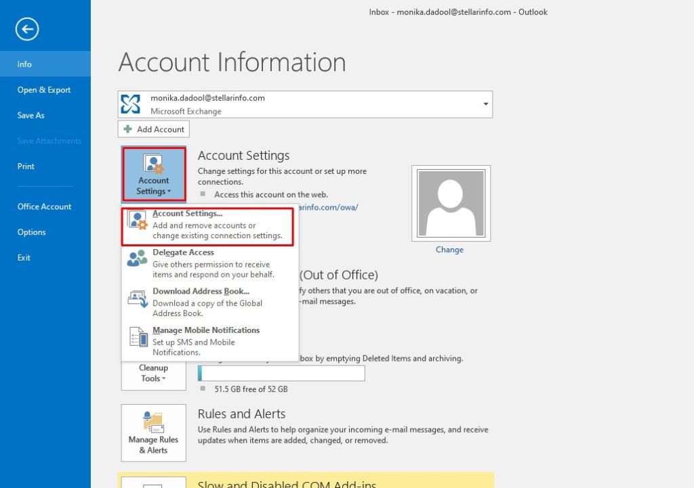Viewport: 694px width, 488px height.
Task: Open the Open & Export tab
Action: click(x=44, y=90)
